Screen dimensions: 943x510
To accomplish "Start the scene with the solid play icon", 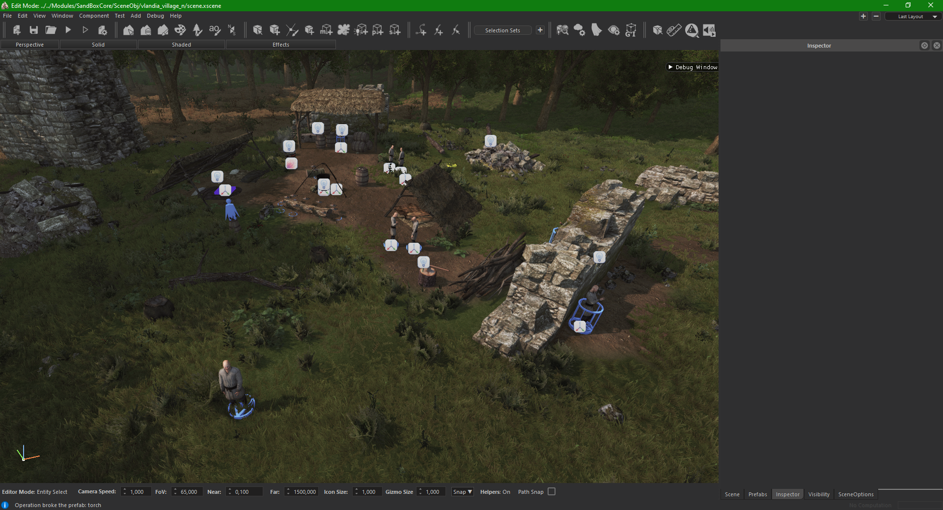I will coord(68,30).
